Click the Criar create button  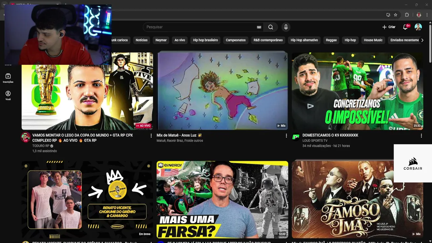pyautogui.click(x=389, y=27)
